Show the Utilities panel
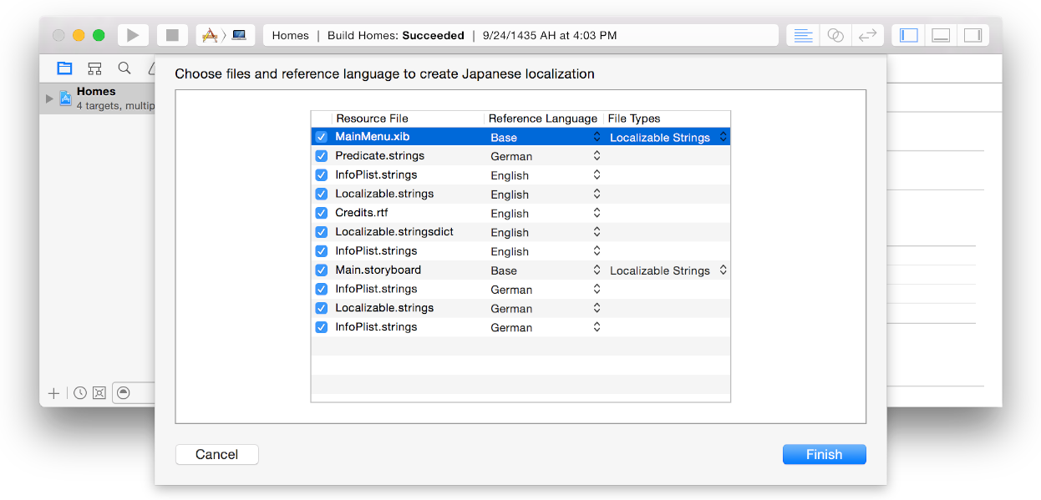Image resolution: width=1041 pixels, height=500 pixels. 974,34
